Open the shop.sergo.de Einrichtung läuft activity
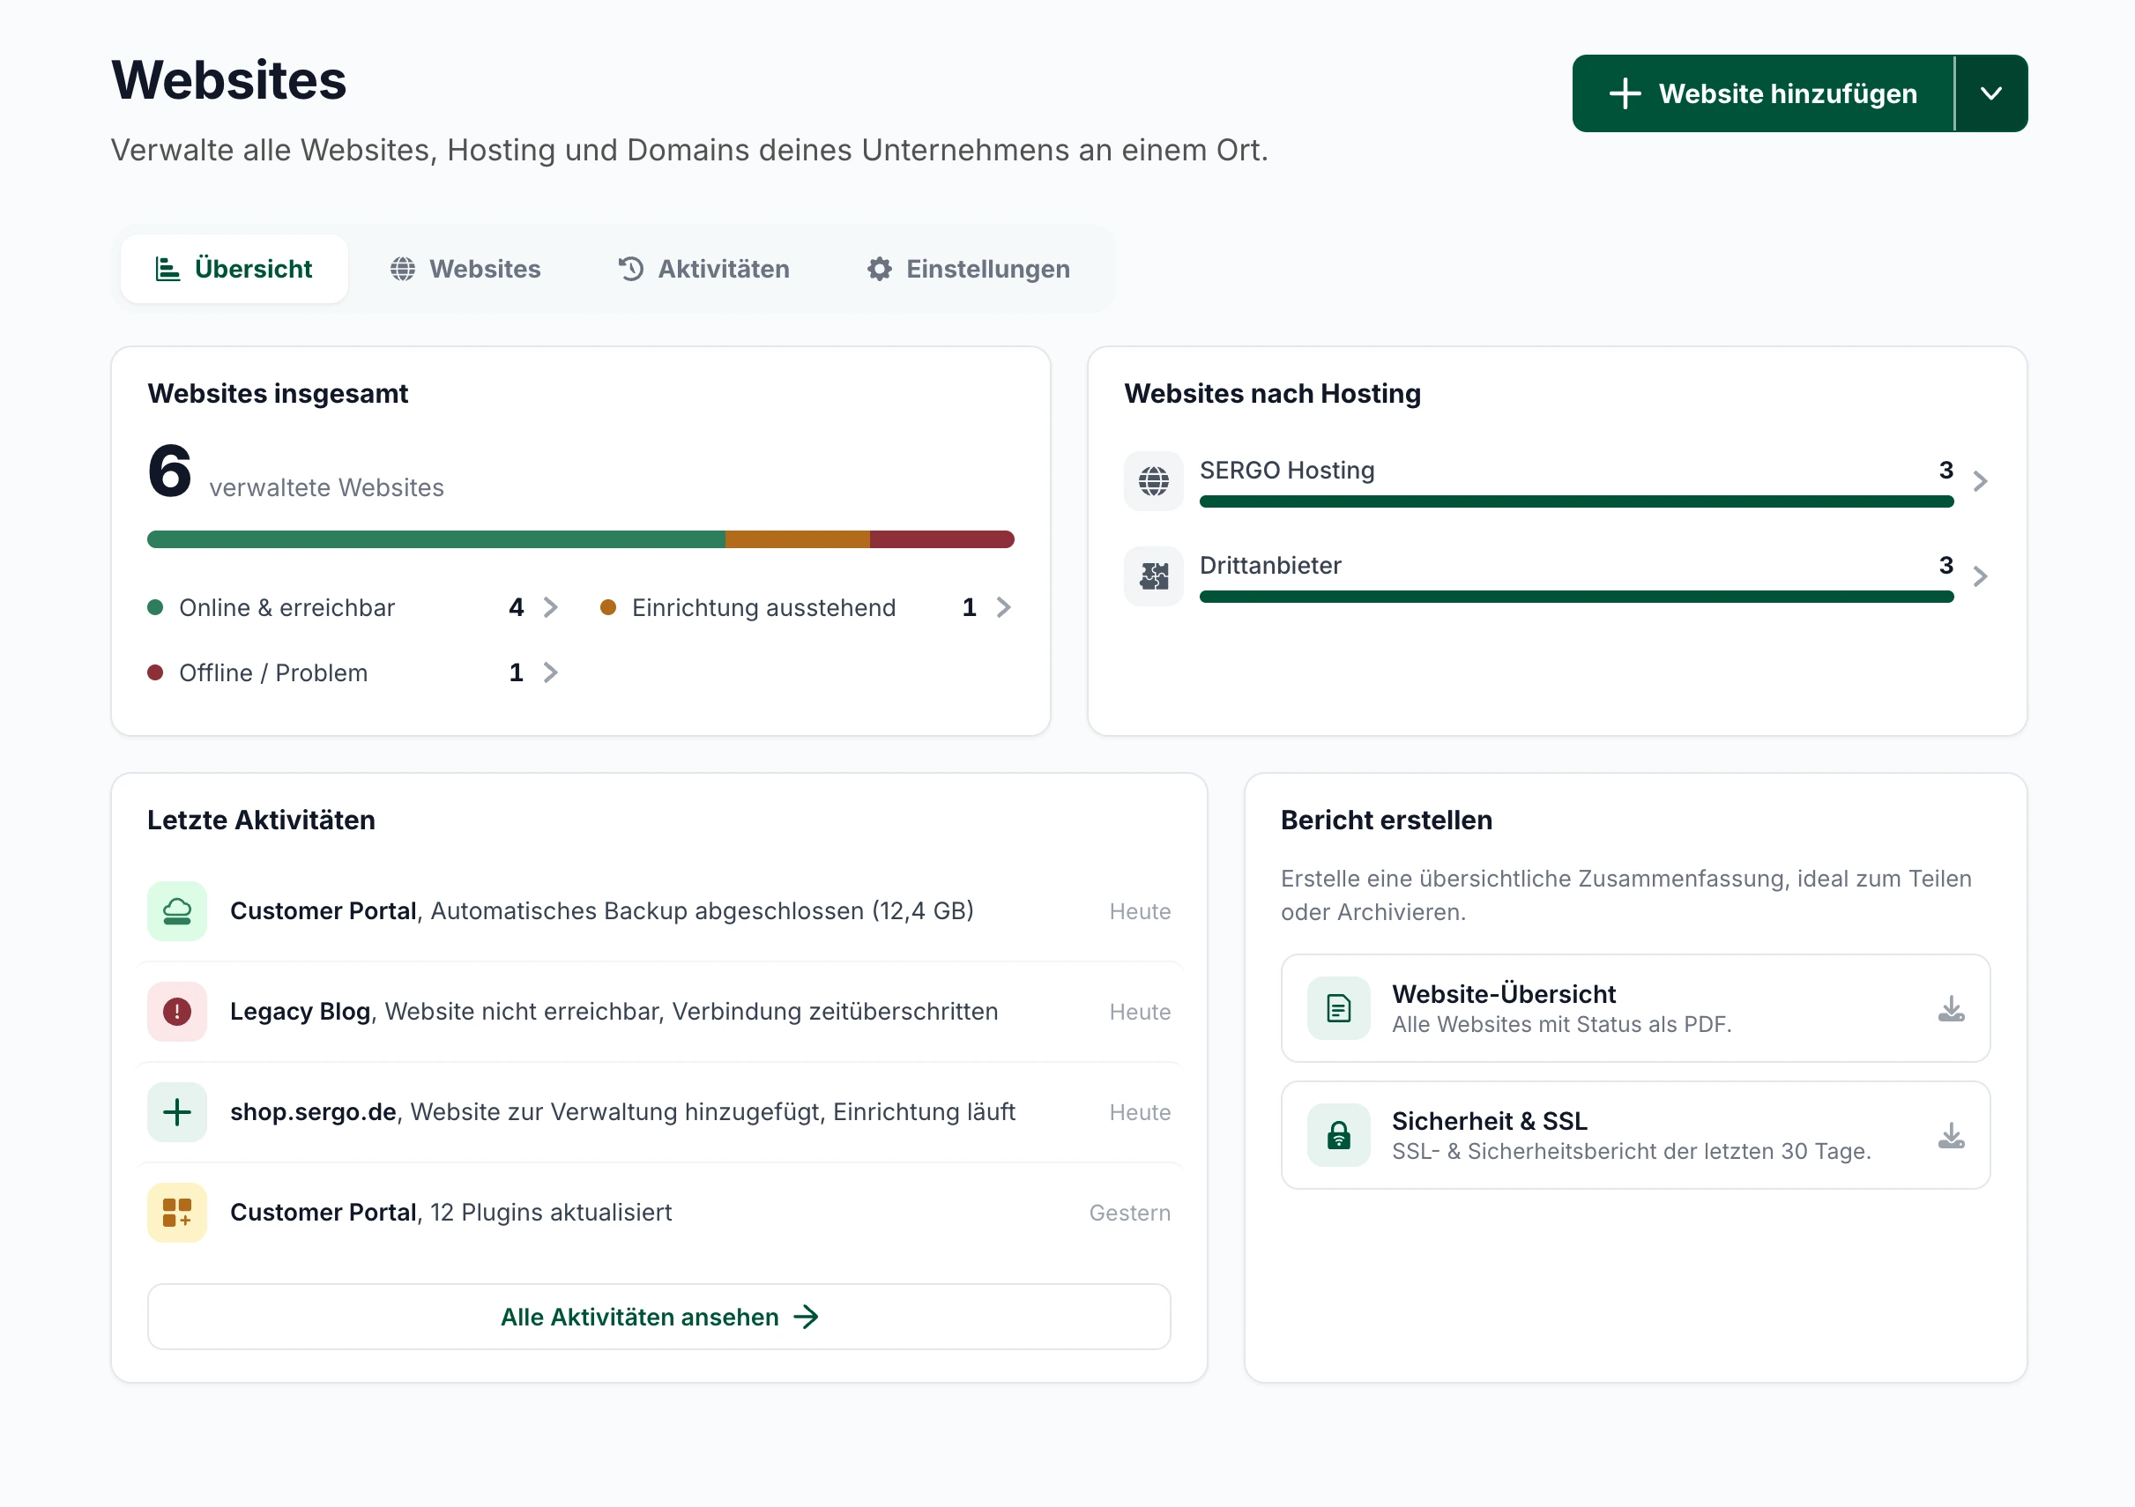This screenshot has width=2135, height=1507. (x=659, y=1112)
